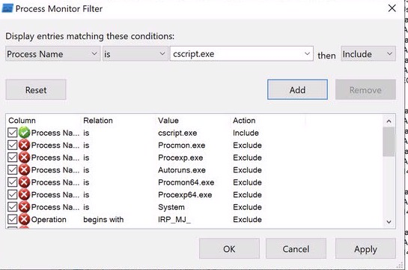
Task: Click Exclude action in Procexp64.exe row
Action: pos(247,195)
